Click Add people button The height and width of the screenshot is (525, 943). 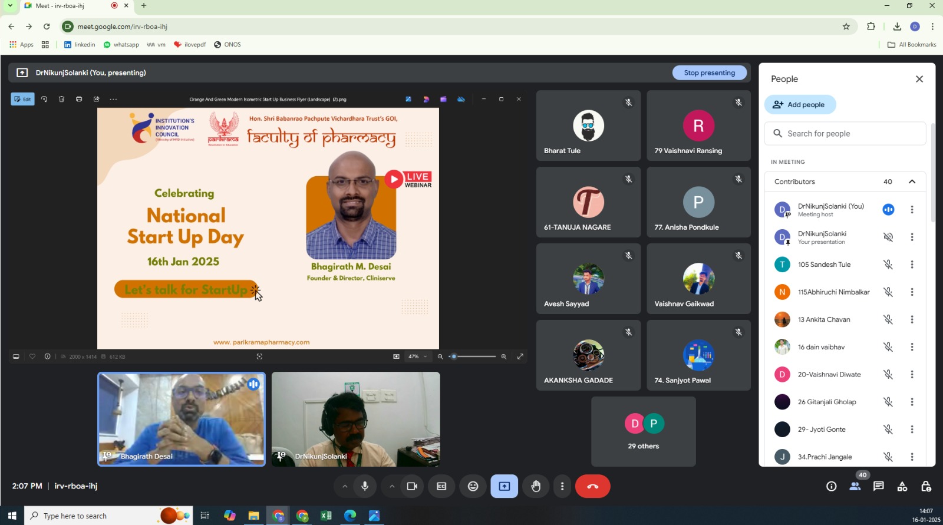800,104
